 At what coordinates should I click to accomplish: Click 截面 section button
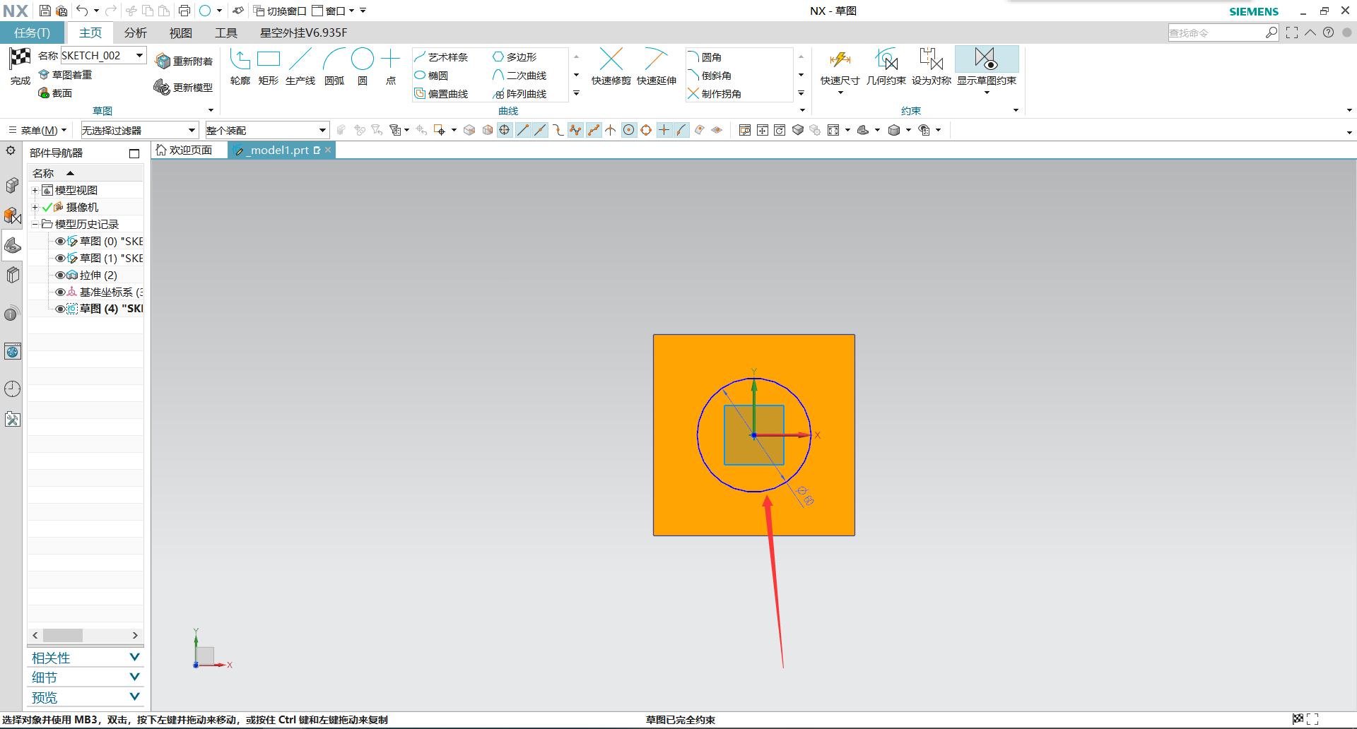click(x=56, y=93)
